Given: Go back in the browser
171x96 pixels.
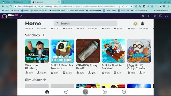Looking at the screenshot, I should (x=3, y=6).
